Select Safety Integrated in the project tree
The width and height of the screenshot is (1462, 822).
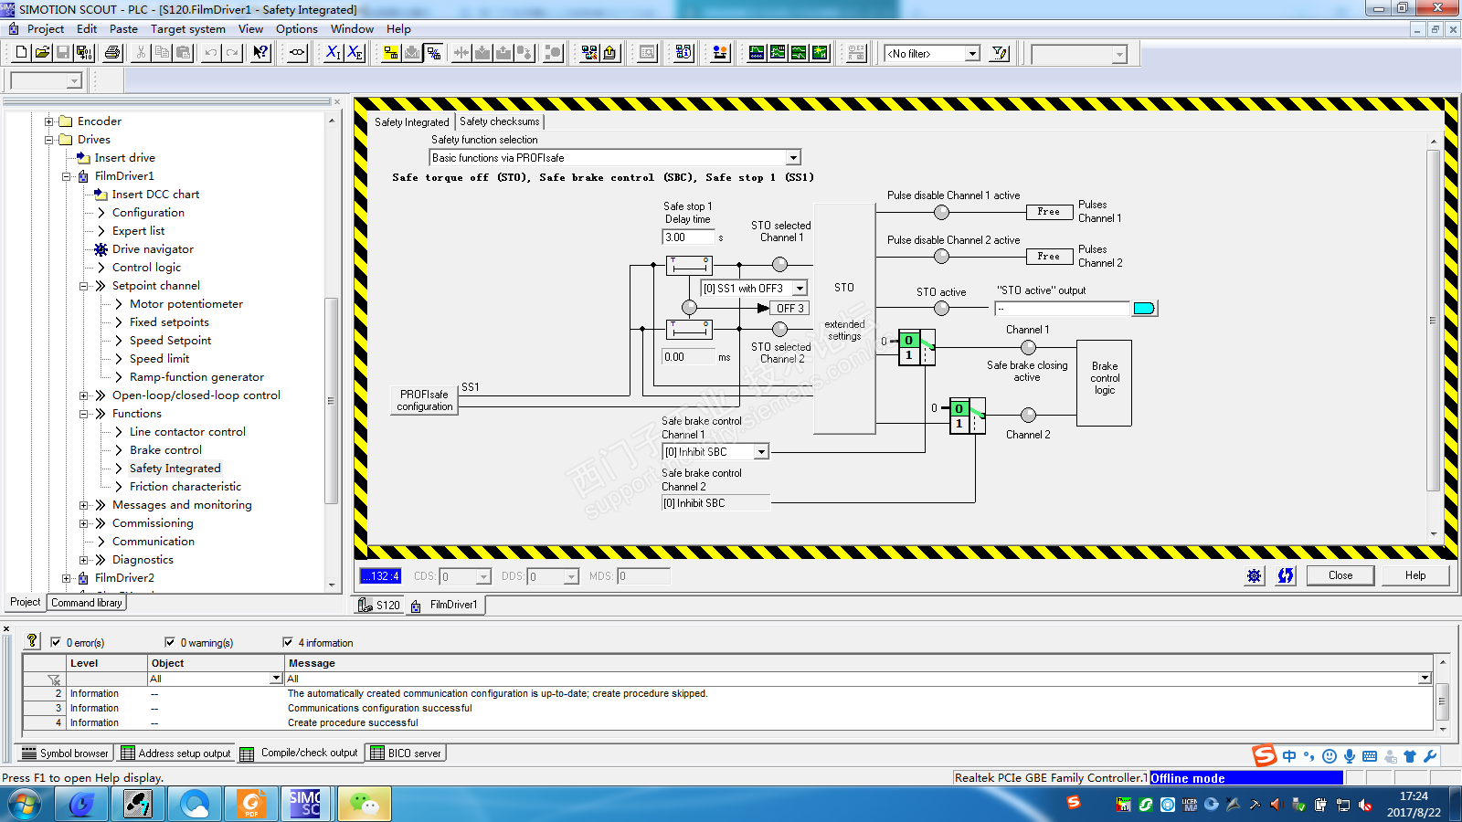[x=175, y=469]
